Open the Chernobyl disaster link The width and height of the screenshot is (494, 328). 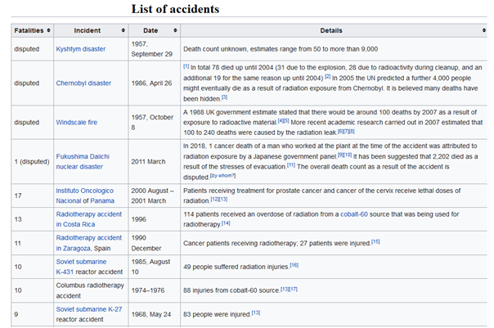(83, 84)
